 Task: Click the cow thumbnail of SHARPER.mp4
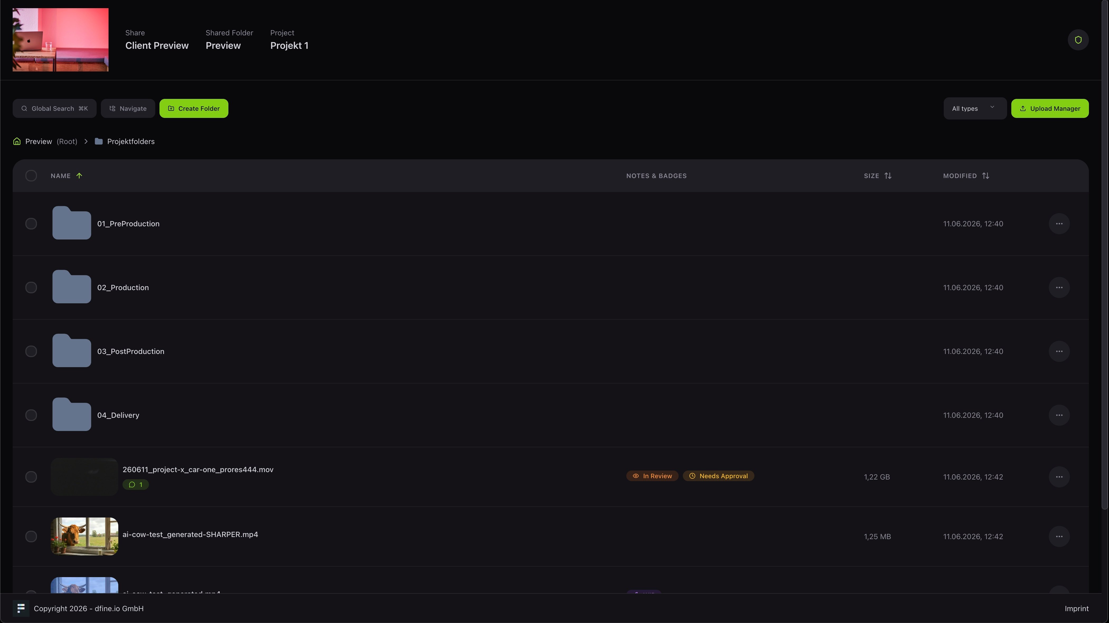[x=84, y=536]
